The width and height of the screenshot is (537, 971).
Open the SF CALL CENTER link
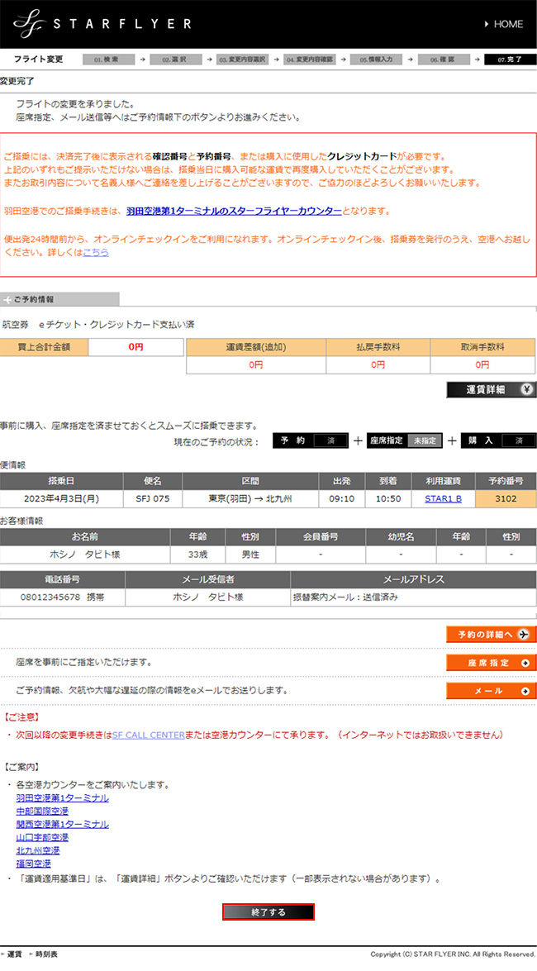click(149, 734)
